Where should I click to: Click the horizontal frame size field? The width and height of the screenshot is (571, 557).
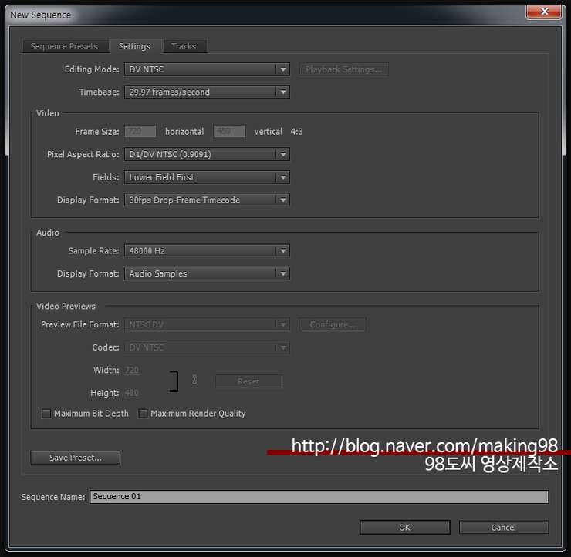coord(140,131)
